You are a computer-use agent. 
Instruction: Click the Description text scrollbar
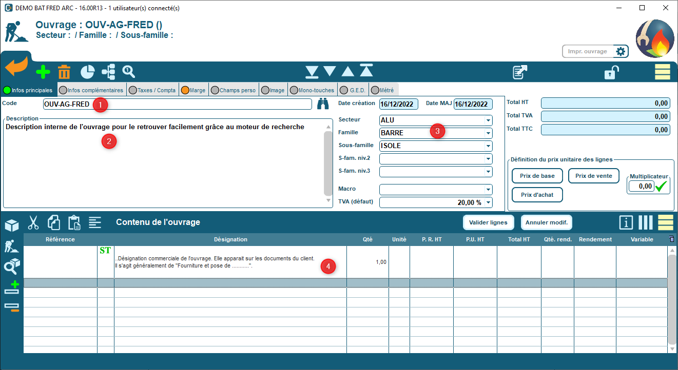click(x=328, y=163)
